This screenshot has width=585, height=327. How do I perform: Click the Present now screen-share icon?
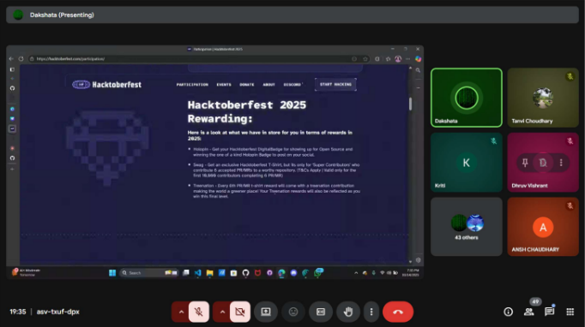pos(266,312)
